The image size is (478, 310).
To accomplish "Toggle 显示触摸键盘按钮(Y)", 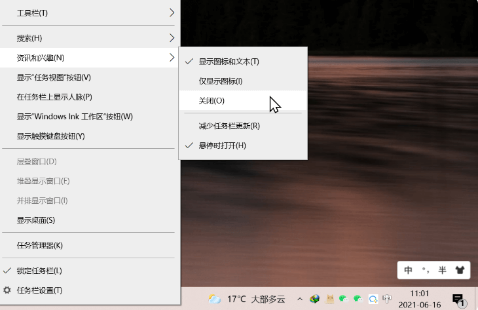I will click(88, 136).
